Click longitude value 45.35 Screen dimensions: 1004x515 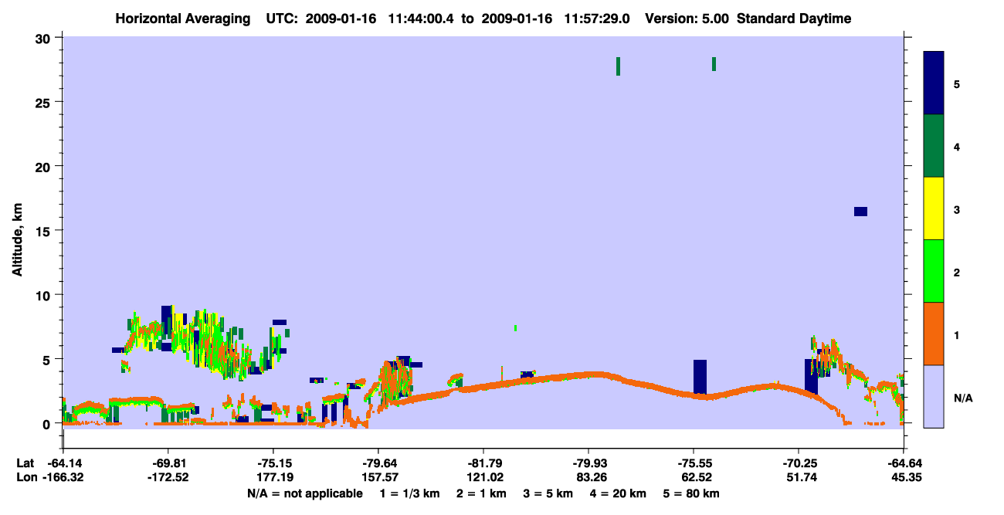pos(905,478)
